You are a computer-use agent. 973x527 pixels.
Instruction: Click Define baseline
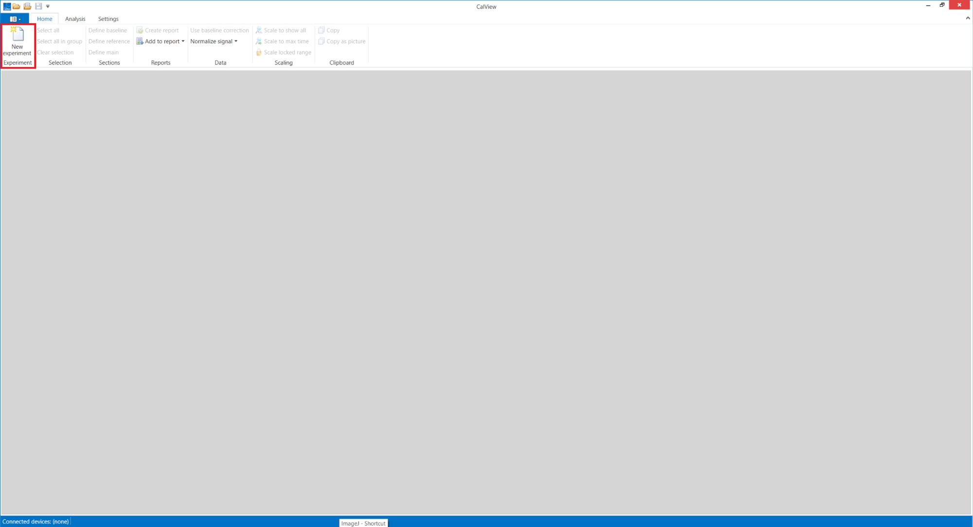(x=108, y=30)
